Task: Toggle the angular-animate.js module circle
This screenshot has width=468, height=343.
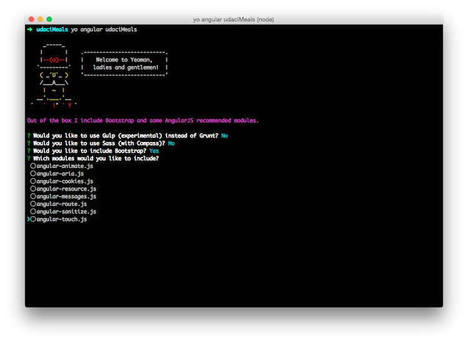Action: click(x=33, y=166)
